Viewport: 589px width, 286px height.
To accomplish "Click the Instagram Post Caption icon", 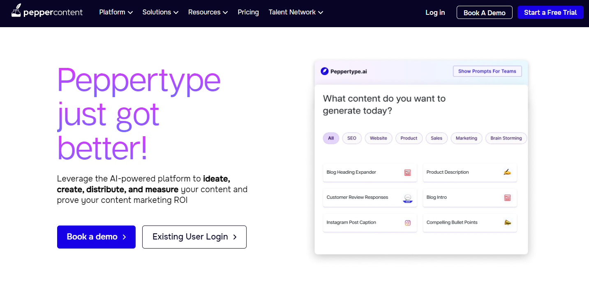I will tap(408, 223).
